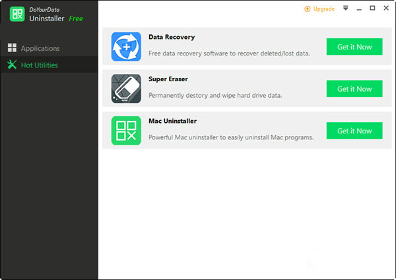Screen dimensions: 396x280
Task: Click 'Permanently destory and wipe' description
Action: tap(215, 95)
